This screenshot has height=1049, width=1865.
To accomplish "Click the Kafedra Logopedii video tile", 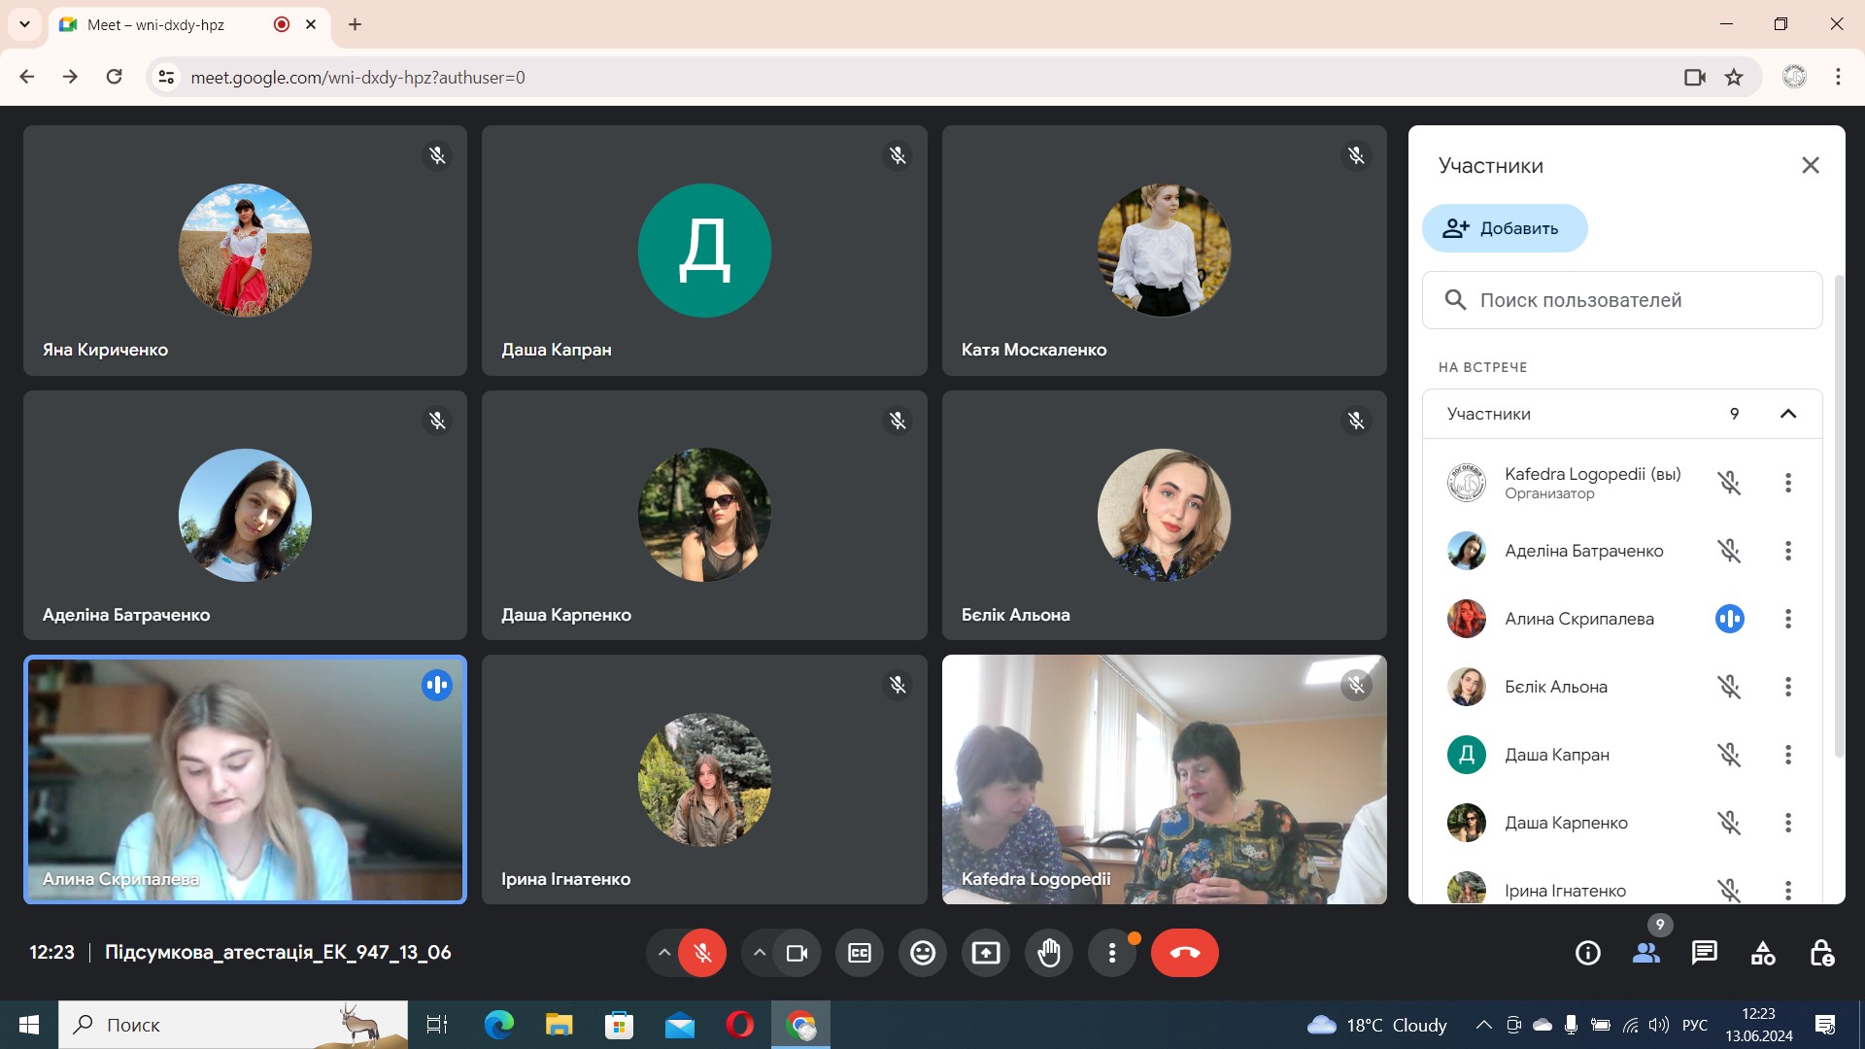I will [1164, 779].
